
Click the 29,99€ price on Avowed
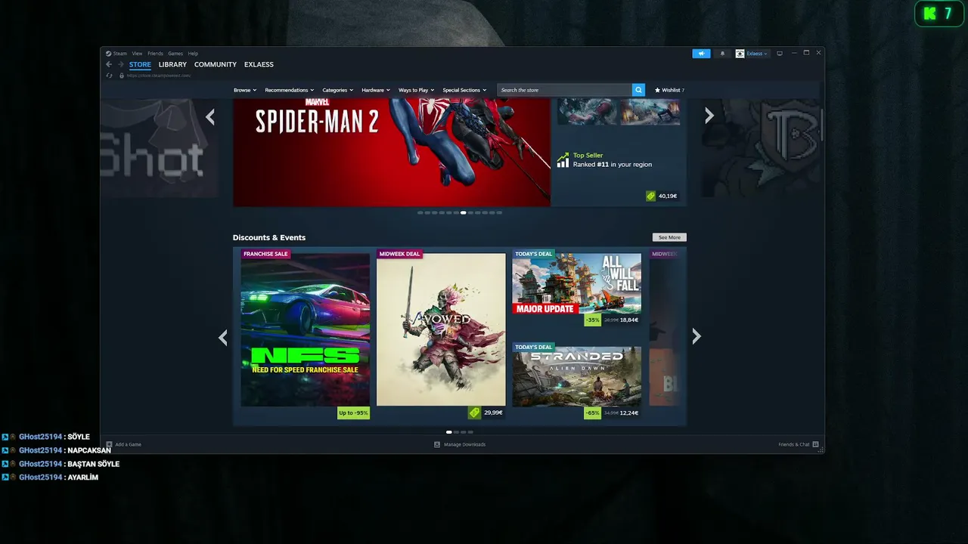[x=493, y=413]
